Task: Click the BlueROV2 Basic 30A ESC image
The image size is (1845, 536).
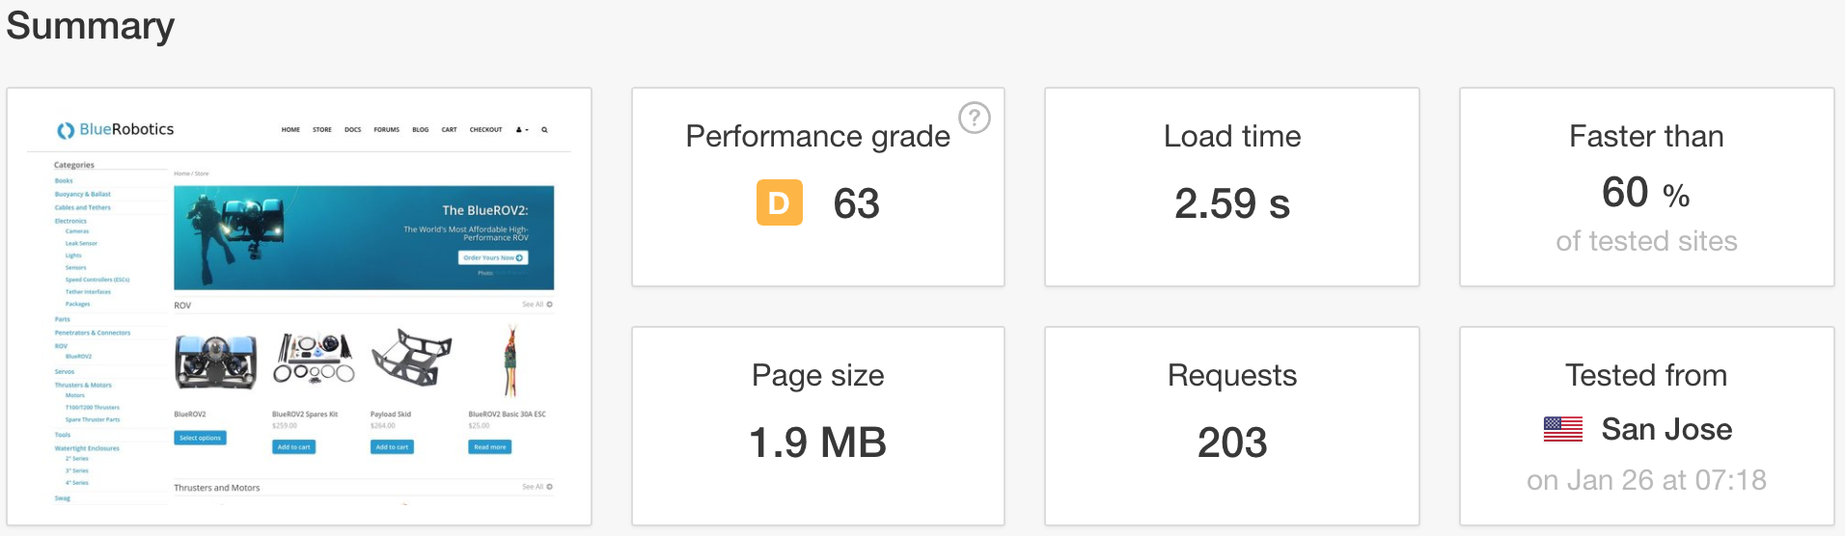Action: 510,361
